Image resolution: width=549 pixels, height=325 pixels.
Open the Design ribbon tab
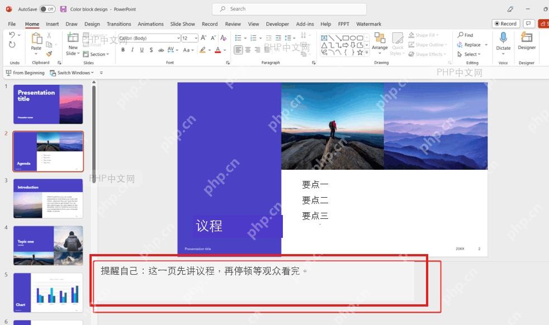tap(92, 24)
